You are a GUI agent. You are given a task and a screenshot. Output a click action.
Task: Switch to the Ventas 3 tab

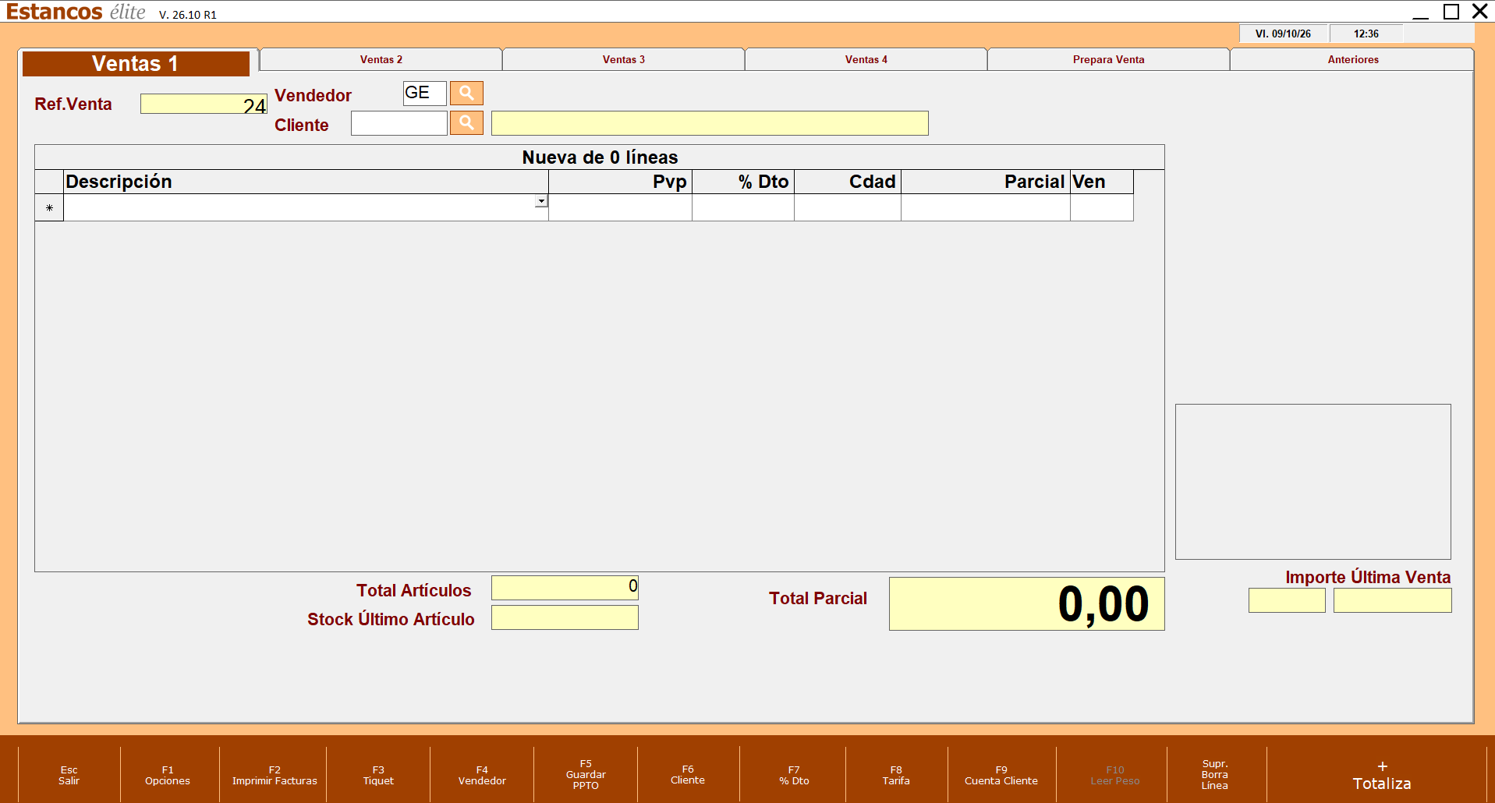tap(624, 59)
